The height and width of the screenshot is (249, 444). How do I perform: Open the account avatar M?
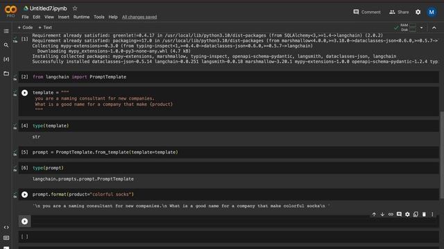click(432, 12)
